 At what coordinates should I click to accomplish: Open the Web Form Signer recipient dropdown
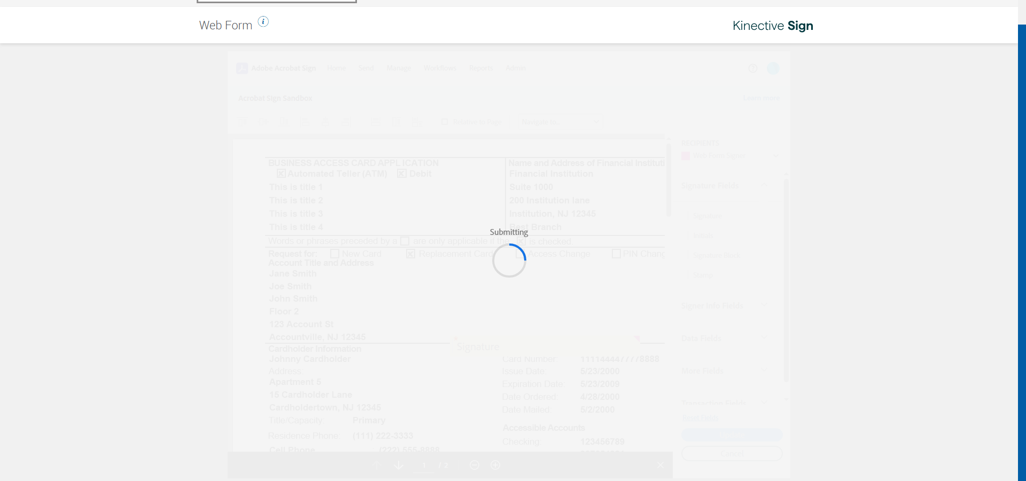pyautogui.click(x=730, y=156)
